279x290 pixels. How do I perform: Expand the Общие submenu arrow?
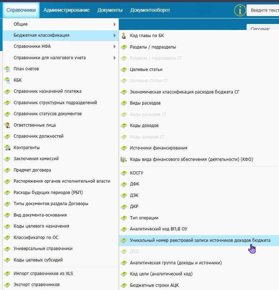click(x=115, y=24)
